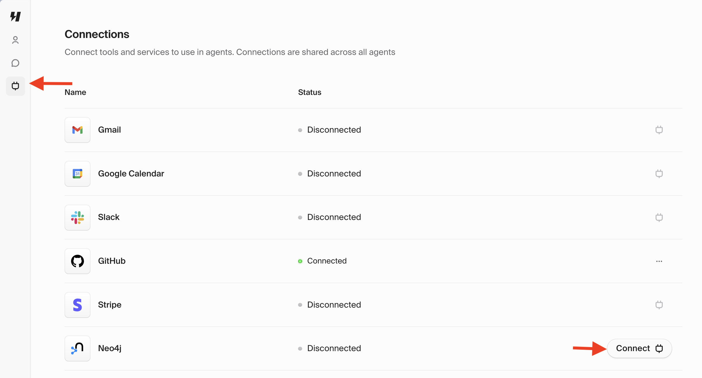702x378 pixels.
Task: Click the plug icon on the Google Calendar row
Action: point(659,174)
